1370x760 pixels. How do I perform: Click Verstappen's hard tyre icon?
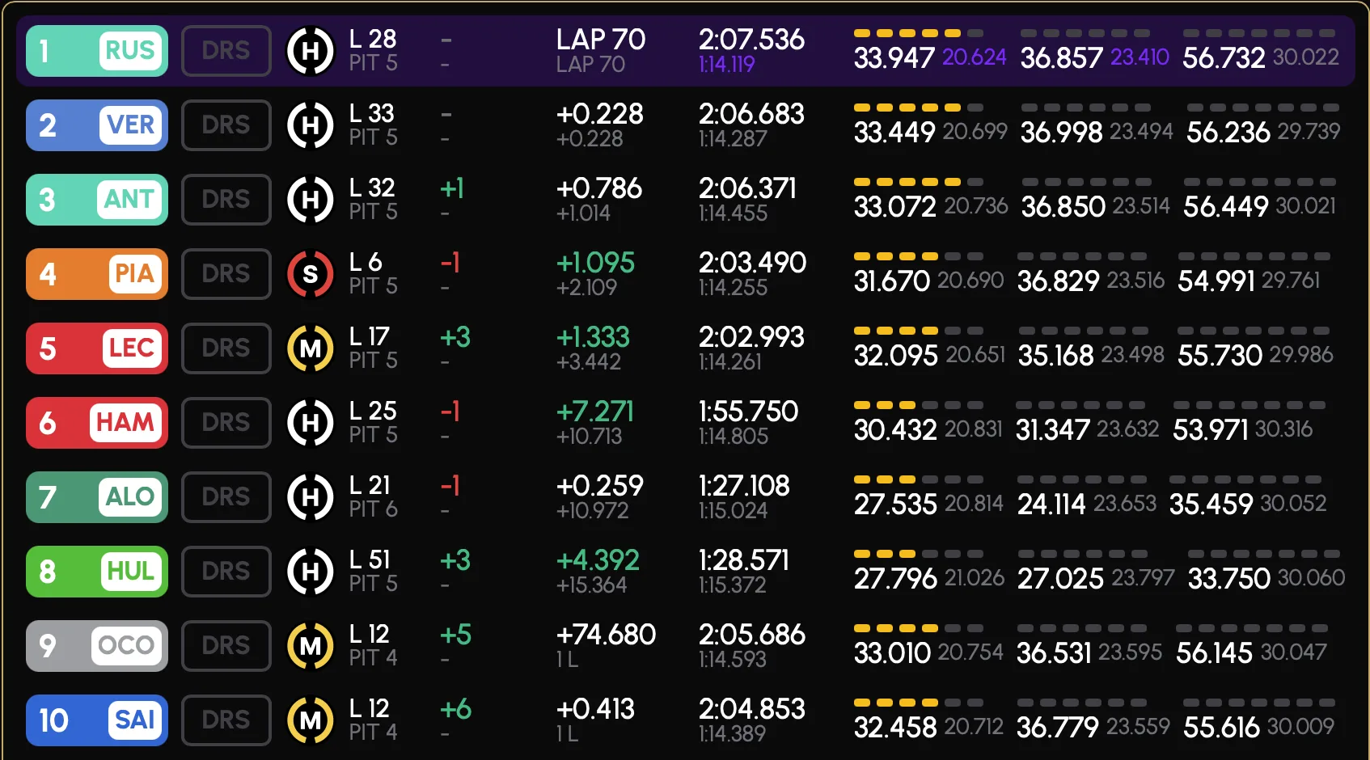click(x=311, y=125)
